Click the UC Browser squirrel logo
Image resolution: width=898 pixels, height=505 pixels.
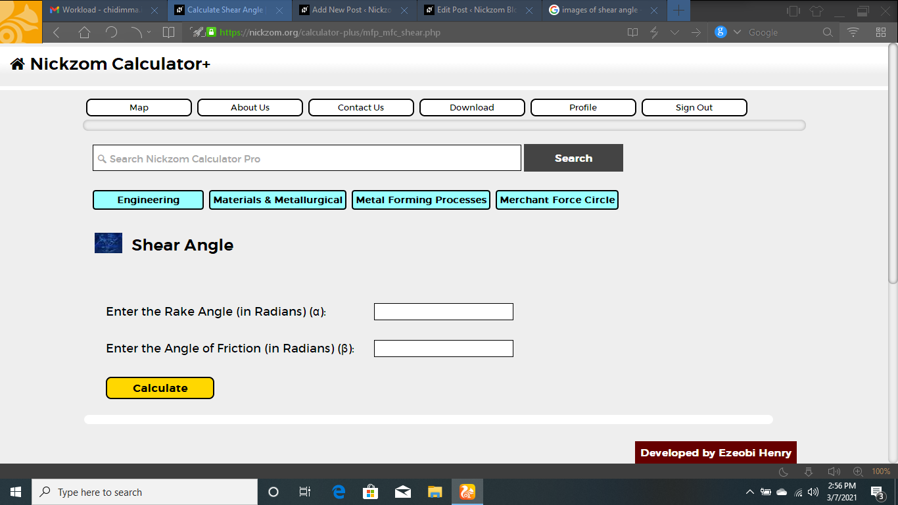coord(20,22)
